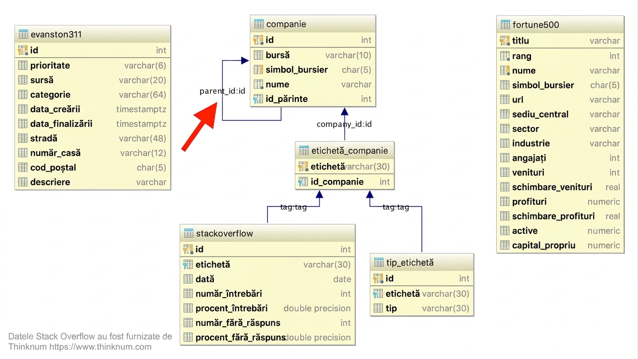Select the evanston311 table title
638x359 pixels.
coord(56,34)
